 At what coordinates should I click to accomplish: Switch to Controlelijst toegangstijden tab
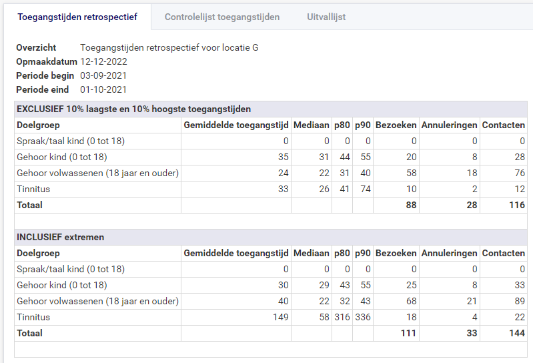click(x=222, y=17)
